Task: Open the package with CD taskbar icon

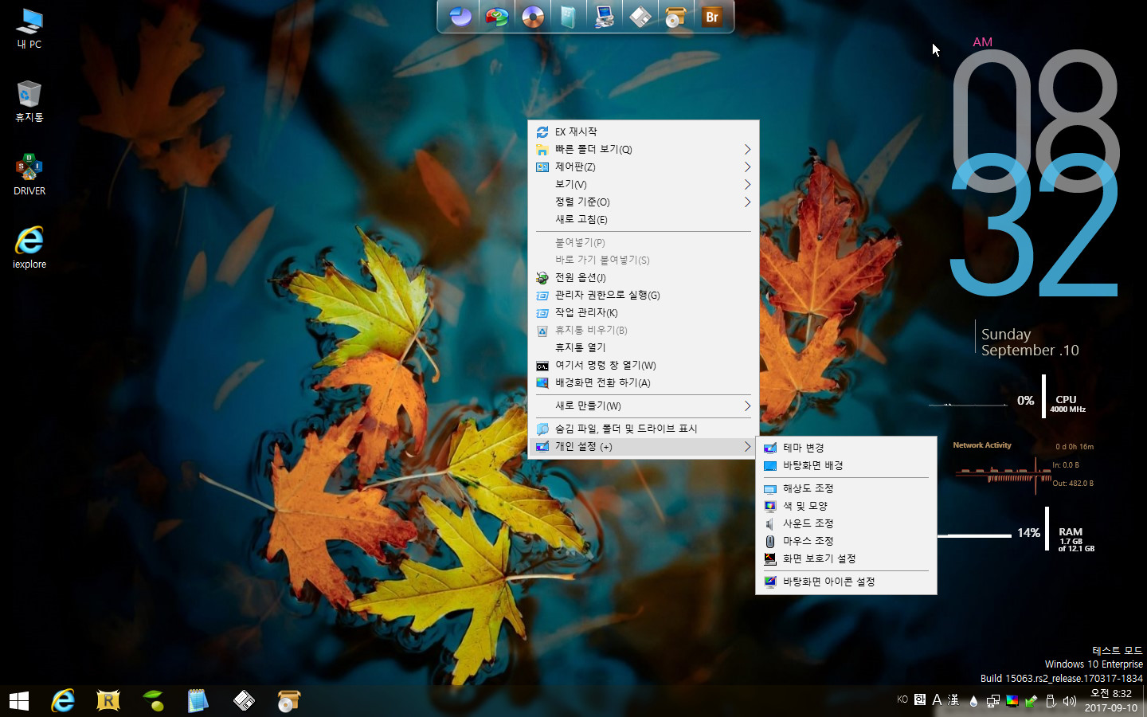Action: pyautogui.click(x=288, y=701)
